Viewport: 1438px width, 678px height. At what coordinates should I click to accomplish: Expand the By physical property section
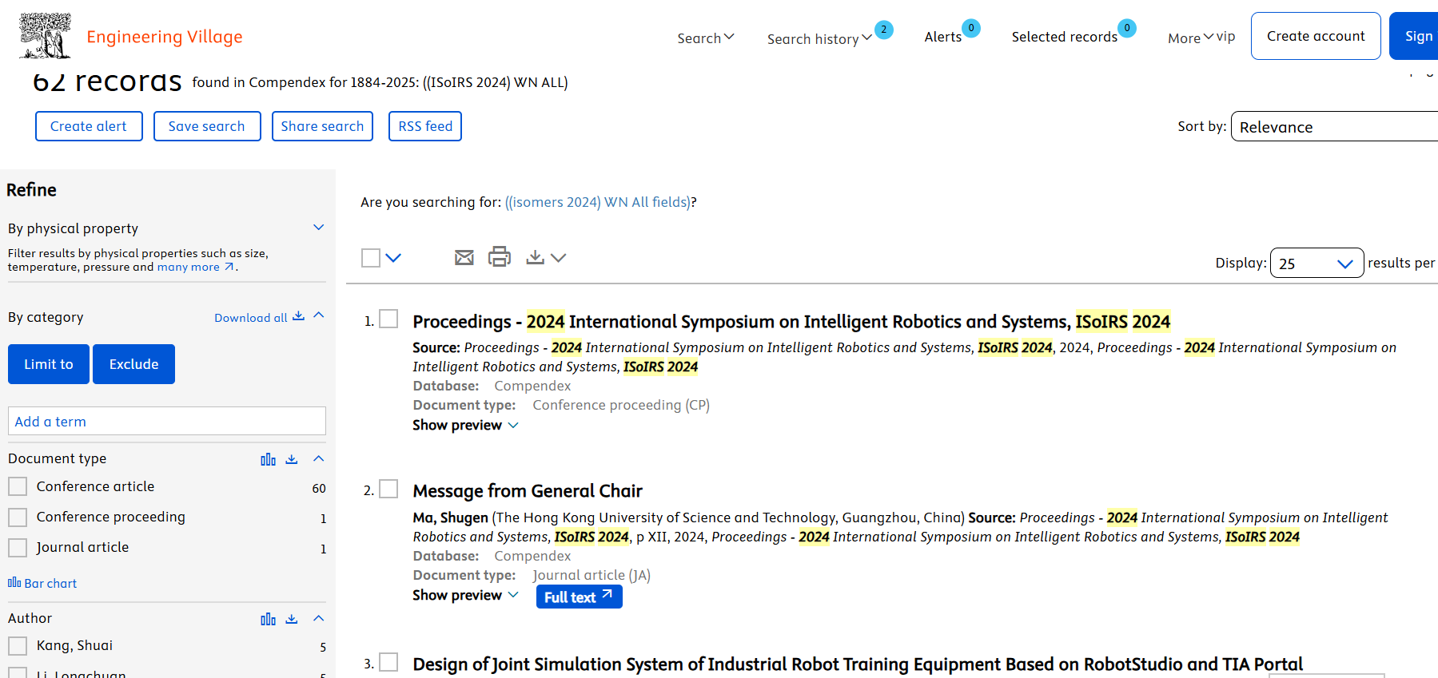pyautogui.click(x=318, y=228)
